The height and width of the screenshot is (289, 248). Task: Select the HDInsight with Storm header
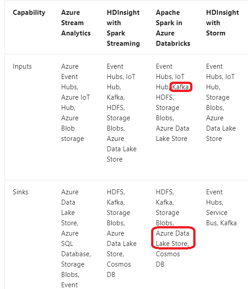click(222, 23)
